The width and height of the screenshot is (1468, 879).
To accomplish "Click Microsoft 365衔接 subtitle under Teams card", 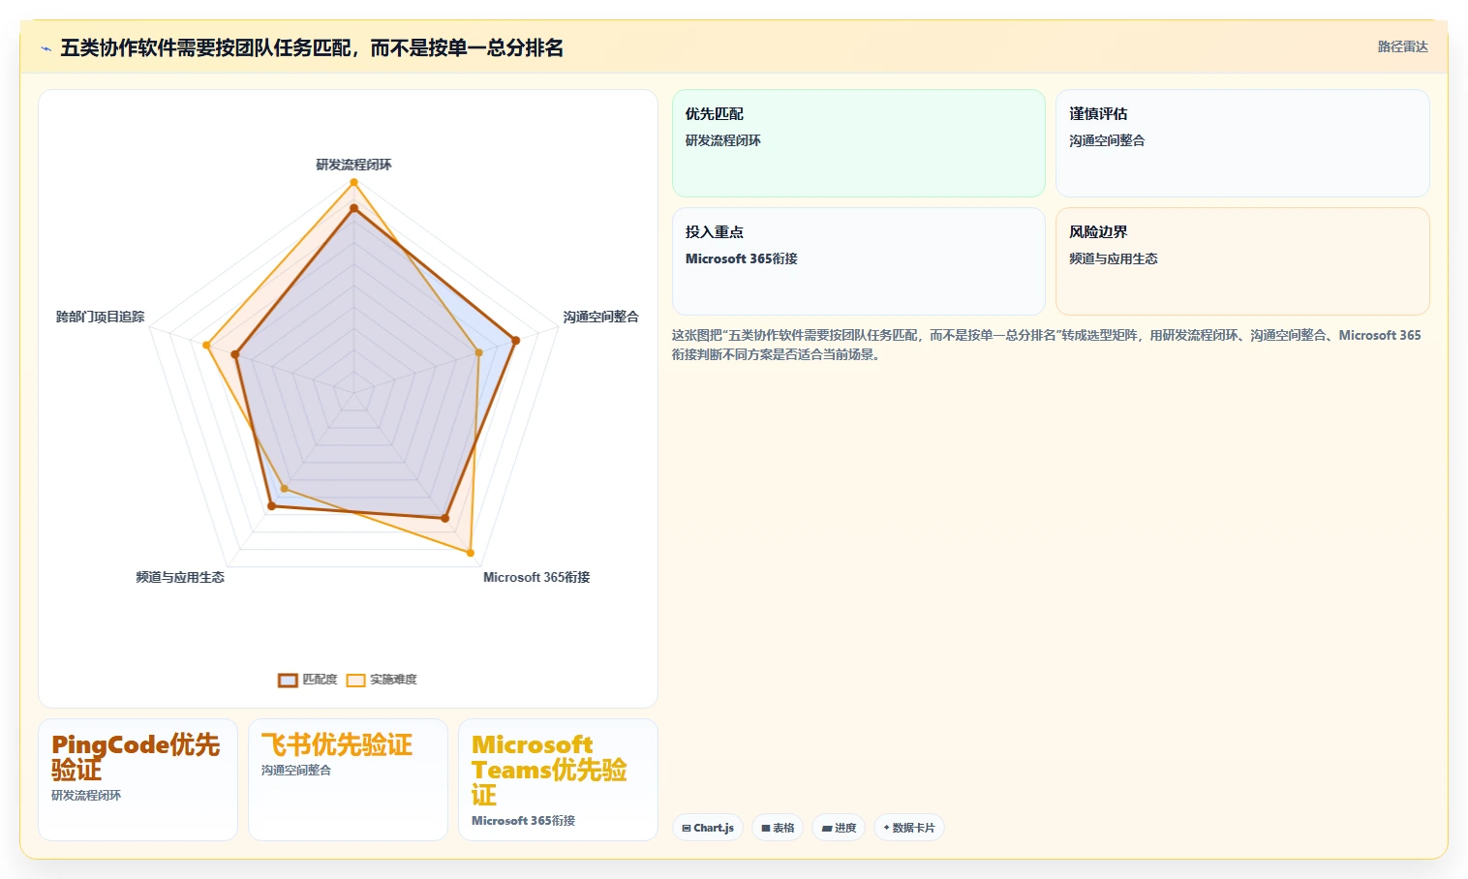I will click(523, 821).
